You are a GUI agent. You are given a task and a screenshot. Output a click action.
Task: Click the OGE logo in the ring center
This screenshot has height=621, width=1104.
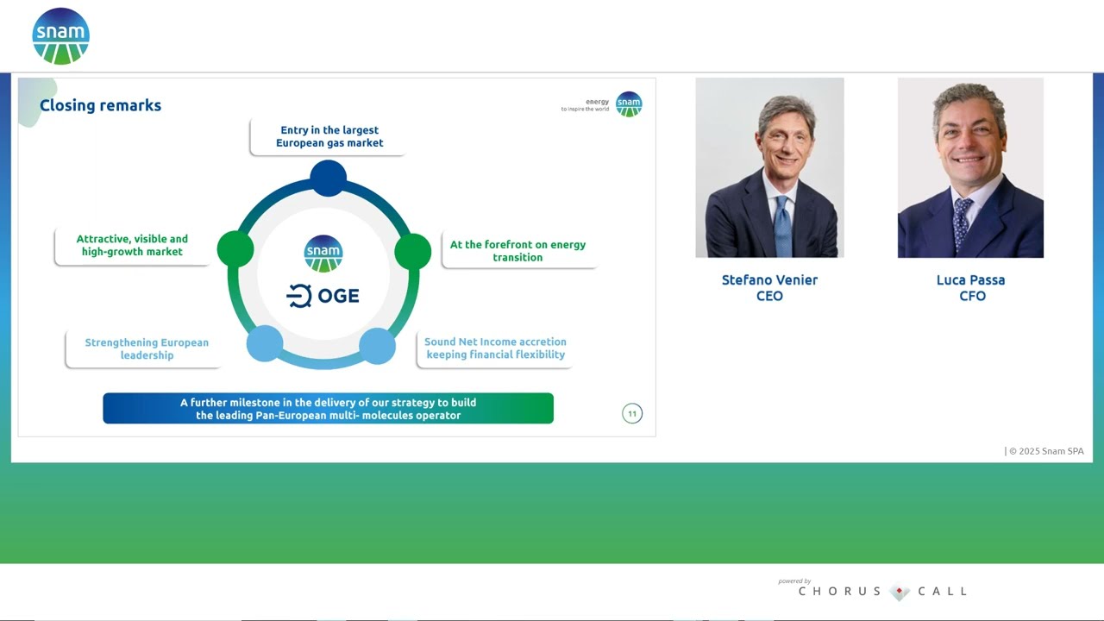pos(323,296)
